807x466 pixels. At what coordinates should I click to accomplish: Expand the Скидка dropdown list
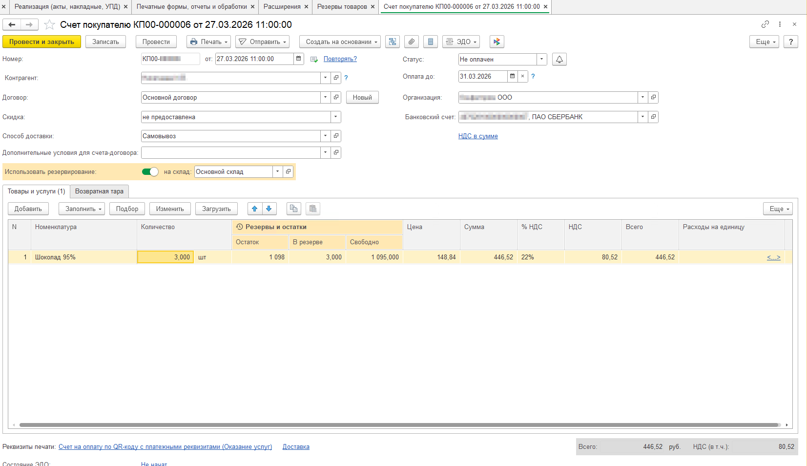click(x=335, y=117)
